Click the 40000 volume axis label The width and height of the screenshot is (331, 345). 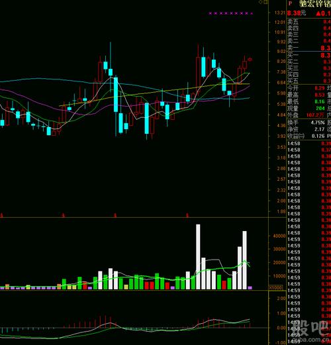point(279,236)
